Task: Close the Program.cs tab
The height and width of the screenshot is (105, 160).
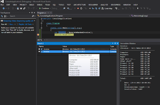Action: coord(50,12)
